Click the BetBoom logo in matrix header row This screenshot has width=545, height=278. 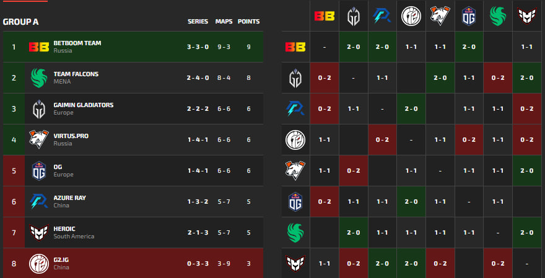coord(324,16)
